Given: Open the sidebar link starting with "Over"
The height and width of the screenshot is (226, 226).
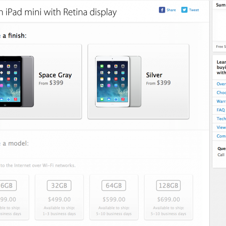Looking at the screenshot, I should click(221, 84).
